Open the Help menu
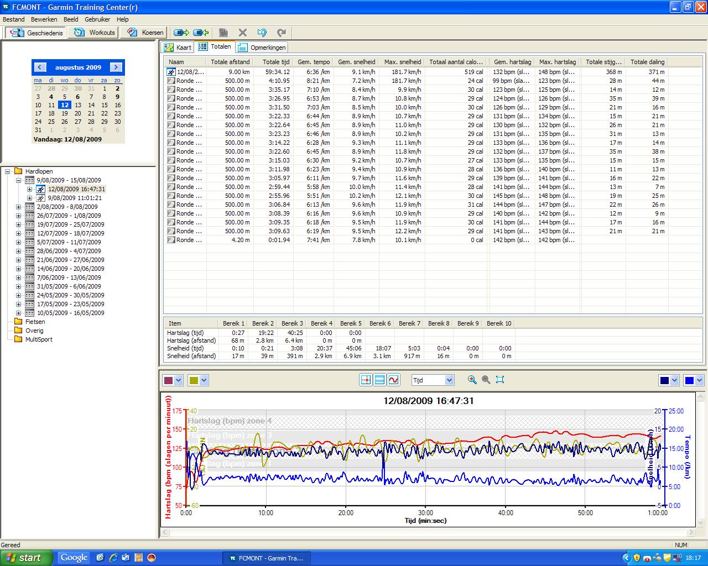This screenshot has height=566, width=708. [x=122, y=19]
